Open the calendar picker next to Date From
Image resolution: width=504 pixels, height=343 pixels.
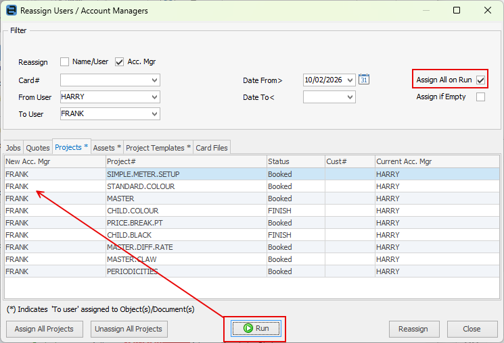click(x=364, y=79)
